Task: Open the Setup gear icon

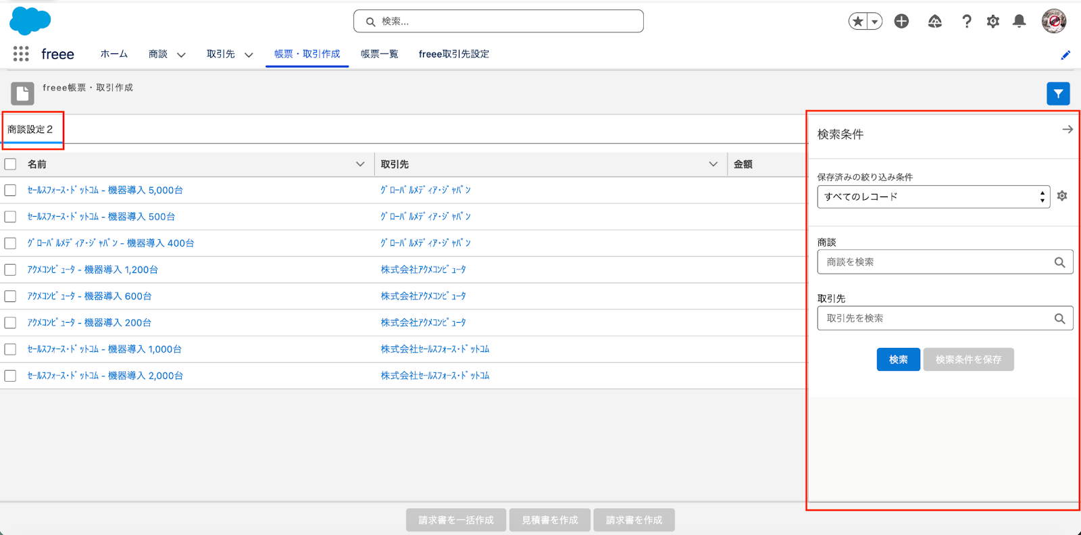Action: pyautogui.click(x=992, y=22)
